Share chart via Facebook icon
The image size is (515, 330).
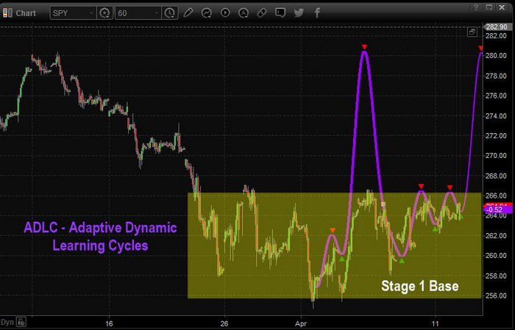point(317,12)
